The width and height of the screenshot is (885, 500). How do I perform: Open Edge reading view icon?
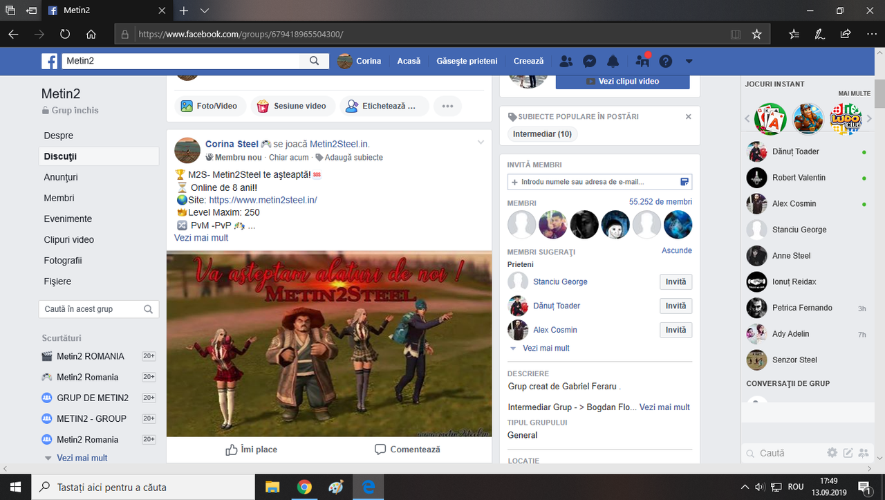pos(736,34)
